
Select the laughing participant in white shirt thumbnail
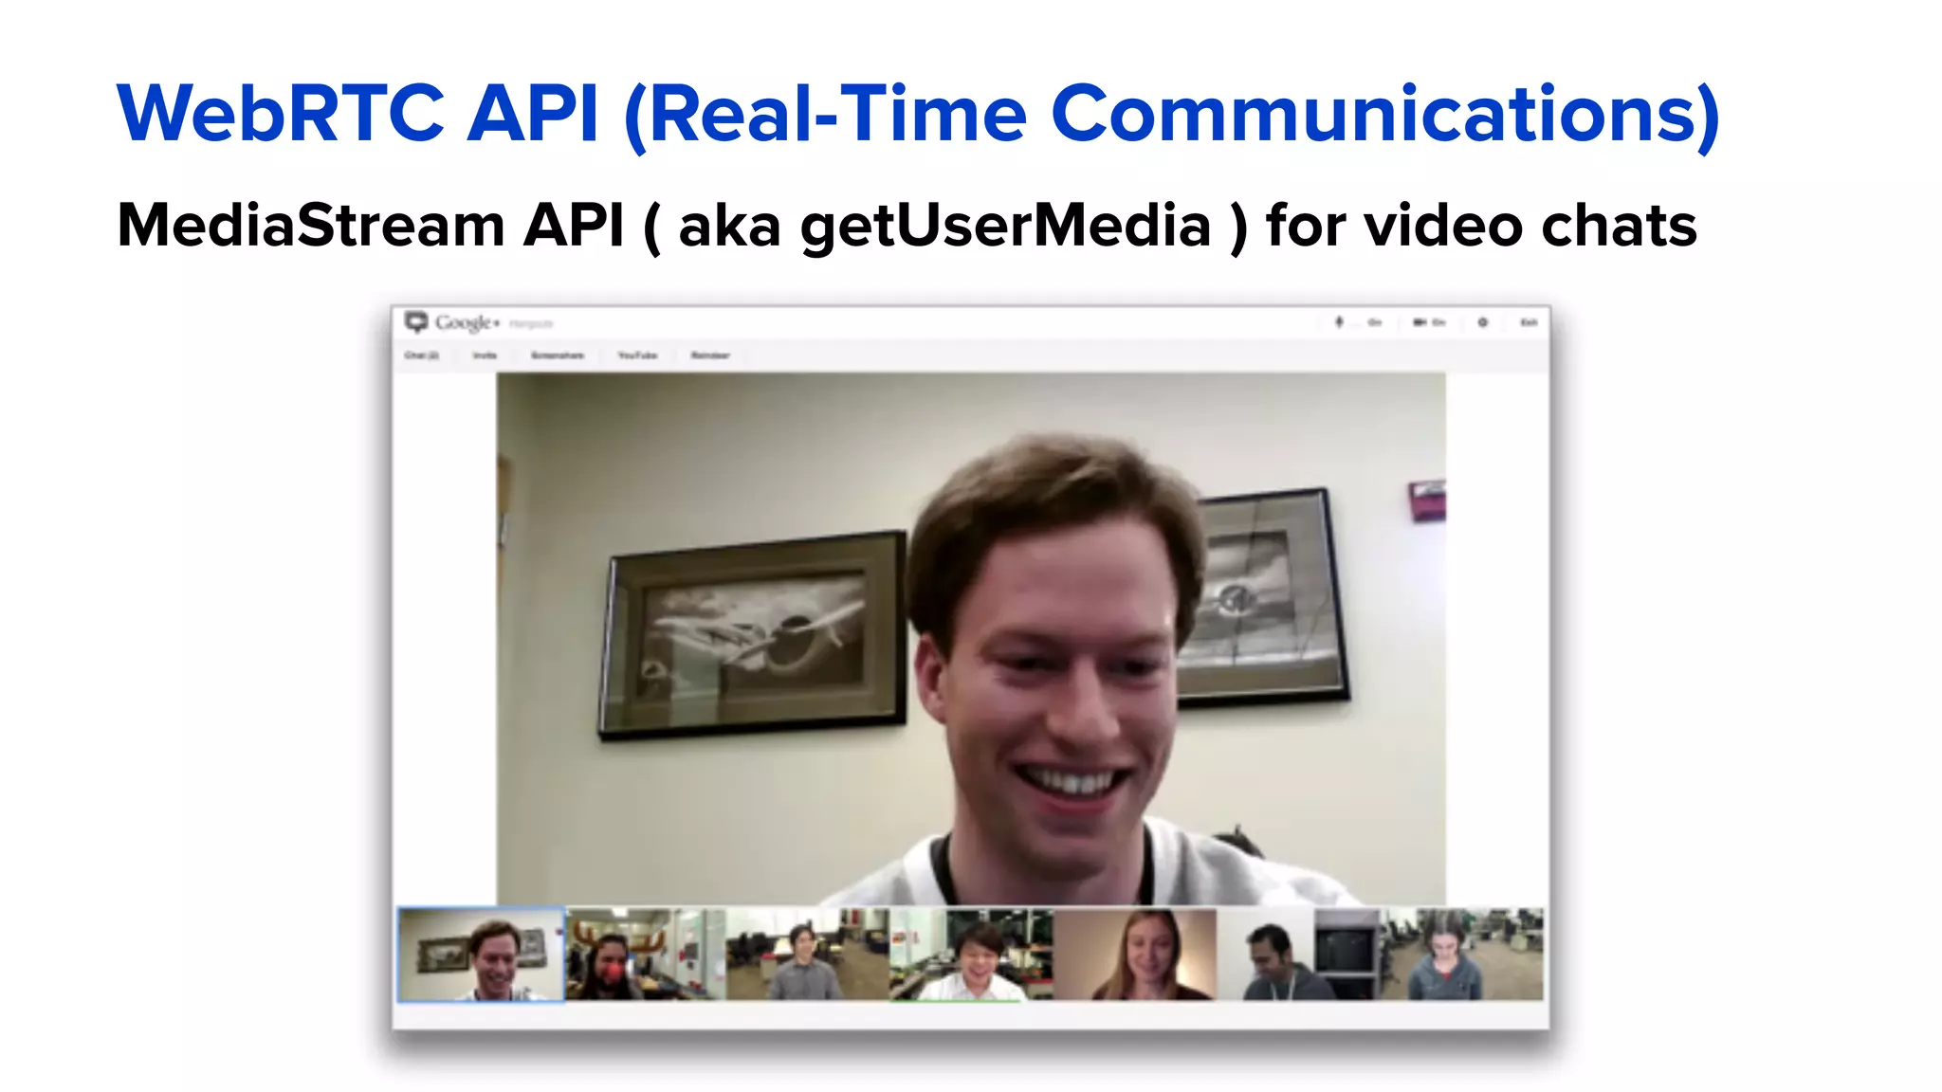pyautogui.click(x=972, y=954)
